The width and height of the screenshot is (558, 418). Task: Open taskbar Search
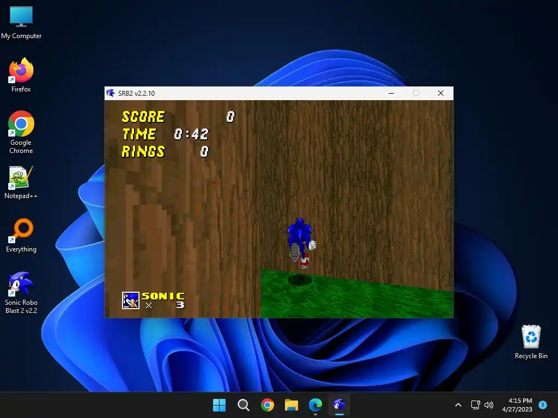pos(244,405)
